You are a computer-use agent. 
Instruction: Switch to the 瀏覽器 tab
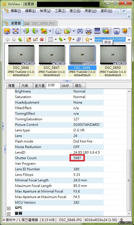pyautogui.click(x=13, y=23)
